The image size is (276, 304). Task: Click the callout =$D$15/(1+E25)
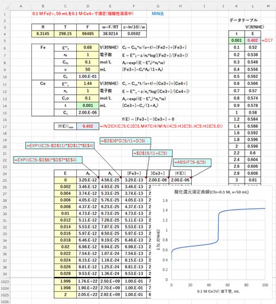click(152, 153)
